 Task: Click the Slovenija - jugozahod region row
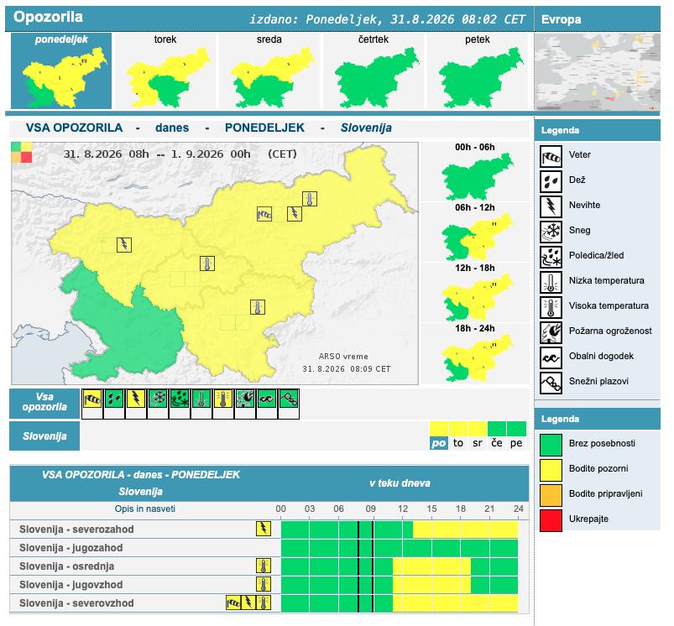point(269,548)
